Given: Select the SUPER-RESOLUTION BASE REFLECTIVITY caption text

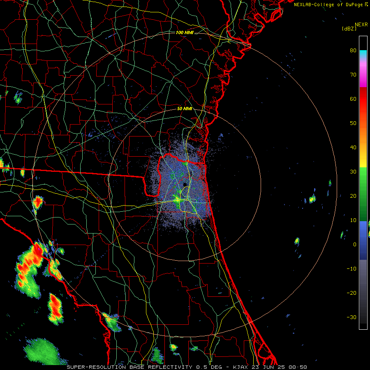Looking at the screenshot, I should pos(129,367).
